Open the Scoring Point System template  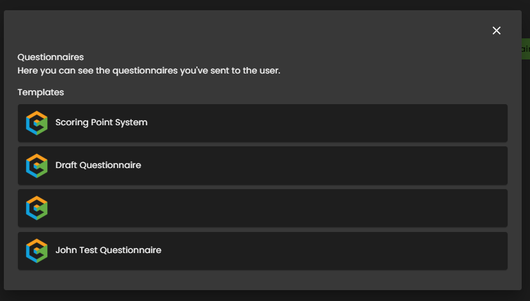tap(101, 122)
